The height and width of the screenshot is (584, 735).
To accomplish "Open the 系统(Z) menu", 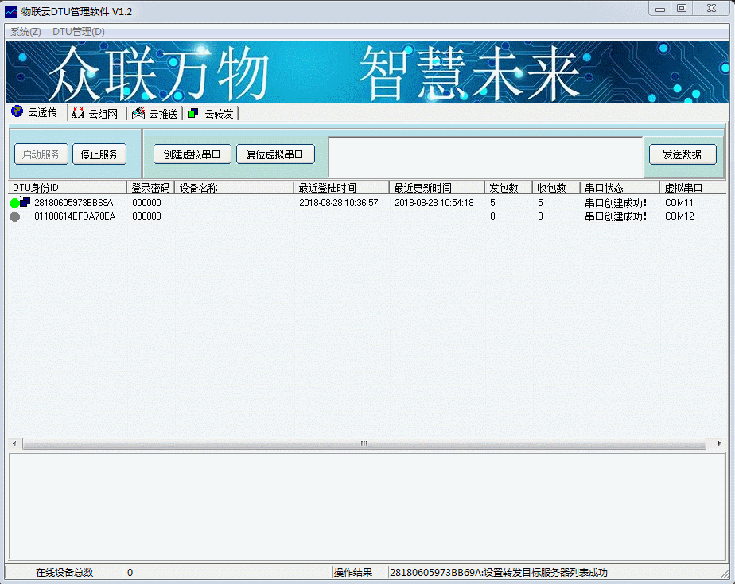I will (x=25, y=31).
